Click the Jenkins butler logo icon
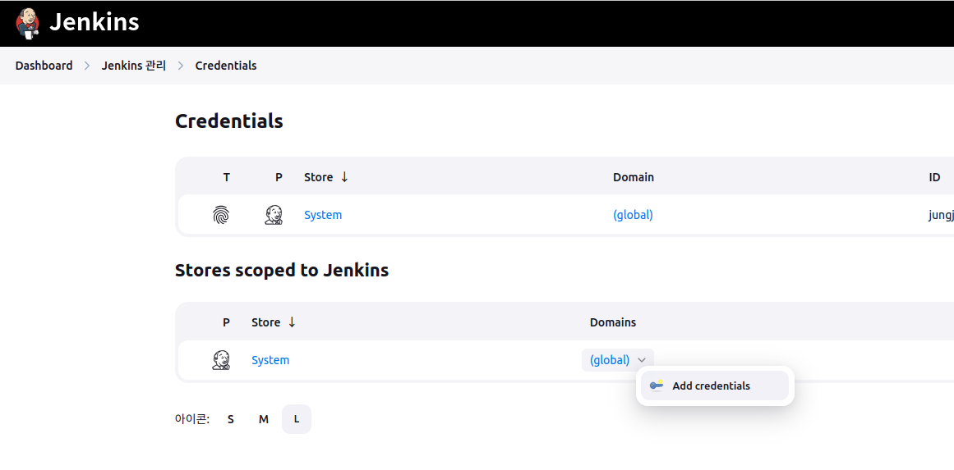This screenshot has width=954, height=470. [x=27, y=23]
